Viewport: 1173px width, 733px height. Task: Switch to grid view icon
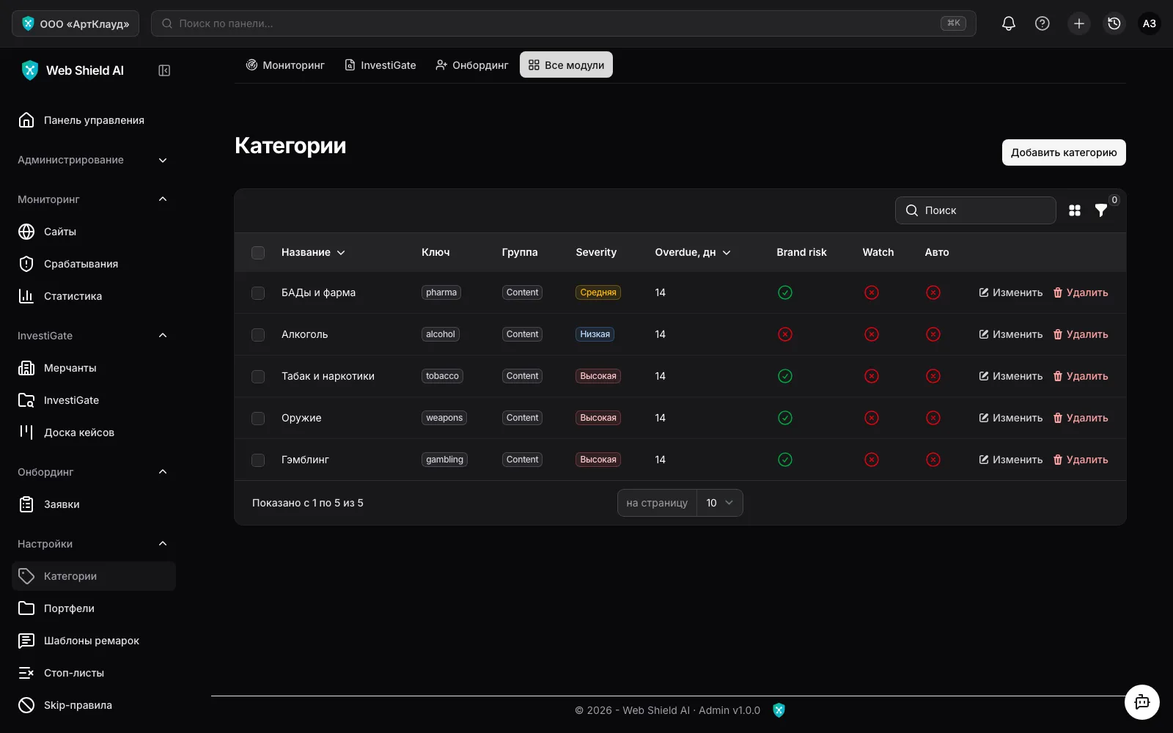1075,210
